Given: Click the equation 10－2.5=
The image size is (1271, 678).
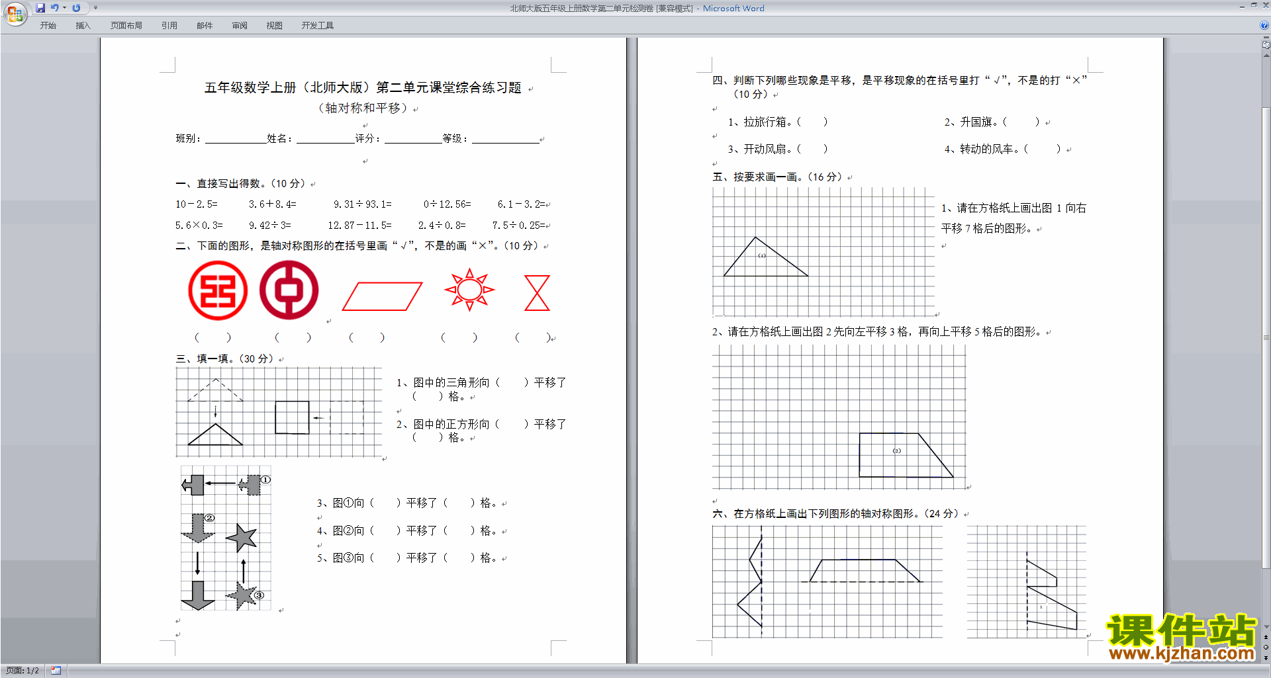Looking at the screenshot, I should 197,204.
